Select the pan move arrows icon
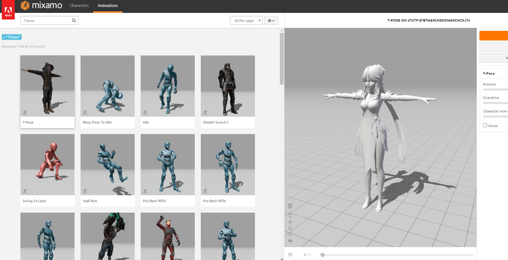The height and width of the screenshot is (260, 508). coord(290,222)
